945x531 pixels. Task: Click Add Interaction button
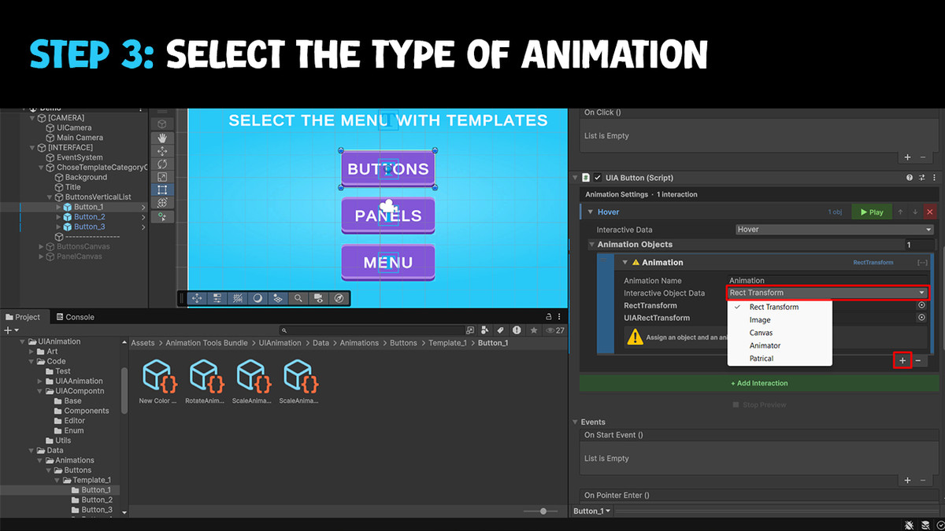[x=759, y=383]
